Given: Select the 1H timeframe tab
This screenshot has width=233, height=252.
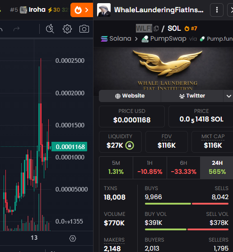Looking at the screenshot, I should [x=150, y=168].
